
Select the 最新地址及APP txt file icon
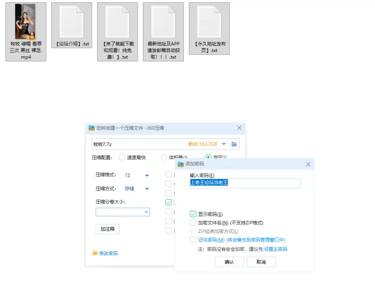click(163, 22)
